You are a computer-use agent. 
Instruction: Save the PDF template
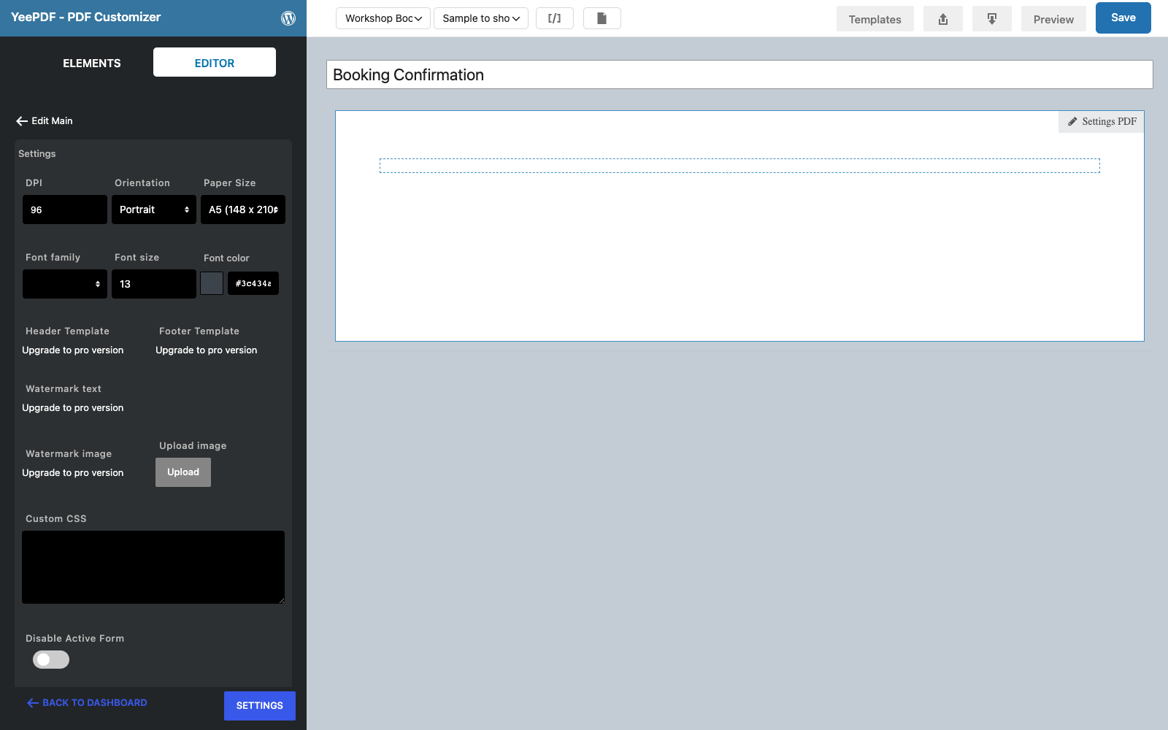1123,18
